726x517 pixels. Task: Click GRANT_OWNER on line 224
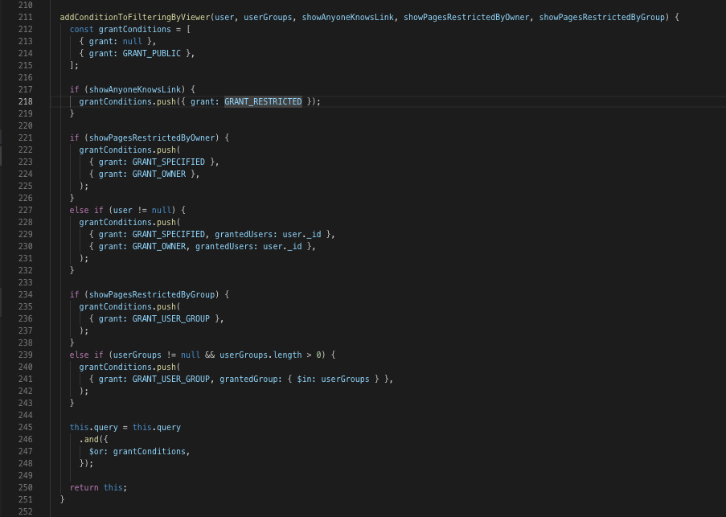click(x=159, y=174)
